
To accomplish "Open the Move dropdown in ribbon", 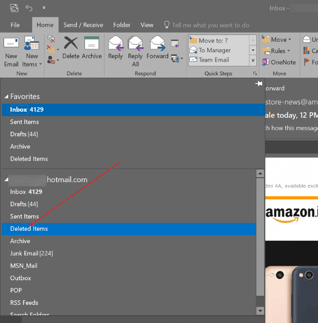I will click(276, 40).
